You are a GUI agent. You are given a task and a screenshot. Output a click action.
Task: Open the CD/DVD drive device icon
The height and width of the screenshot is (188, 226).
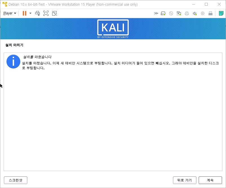171,14
